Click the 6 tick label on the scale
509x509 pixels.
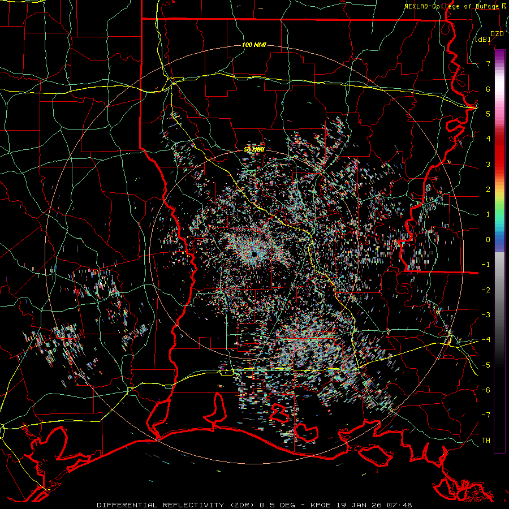coord(488,89)
